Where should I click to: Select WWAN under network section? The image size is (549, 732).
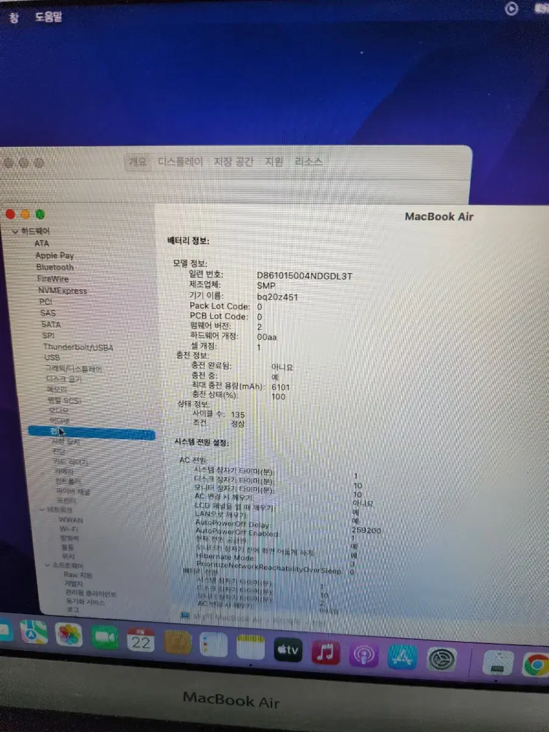(x=71, y=520)
